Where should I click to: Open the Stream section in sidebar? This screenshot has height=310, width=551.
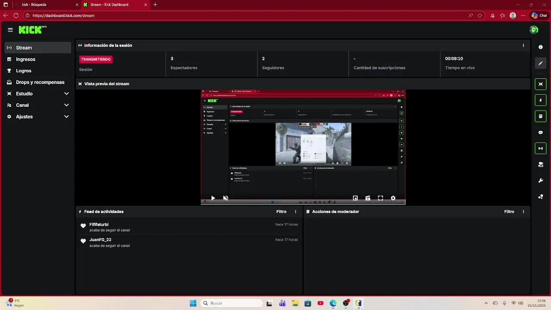pyautogui.click(x=38, y=48)
